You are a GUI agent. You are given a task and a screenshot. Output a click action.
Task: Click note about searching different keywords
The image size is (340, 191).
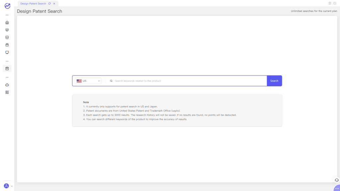[x=135, y=119]
